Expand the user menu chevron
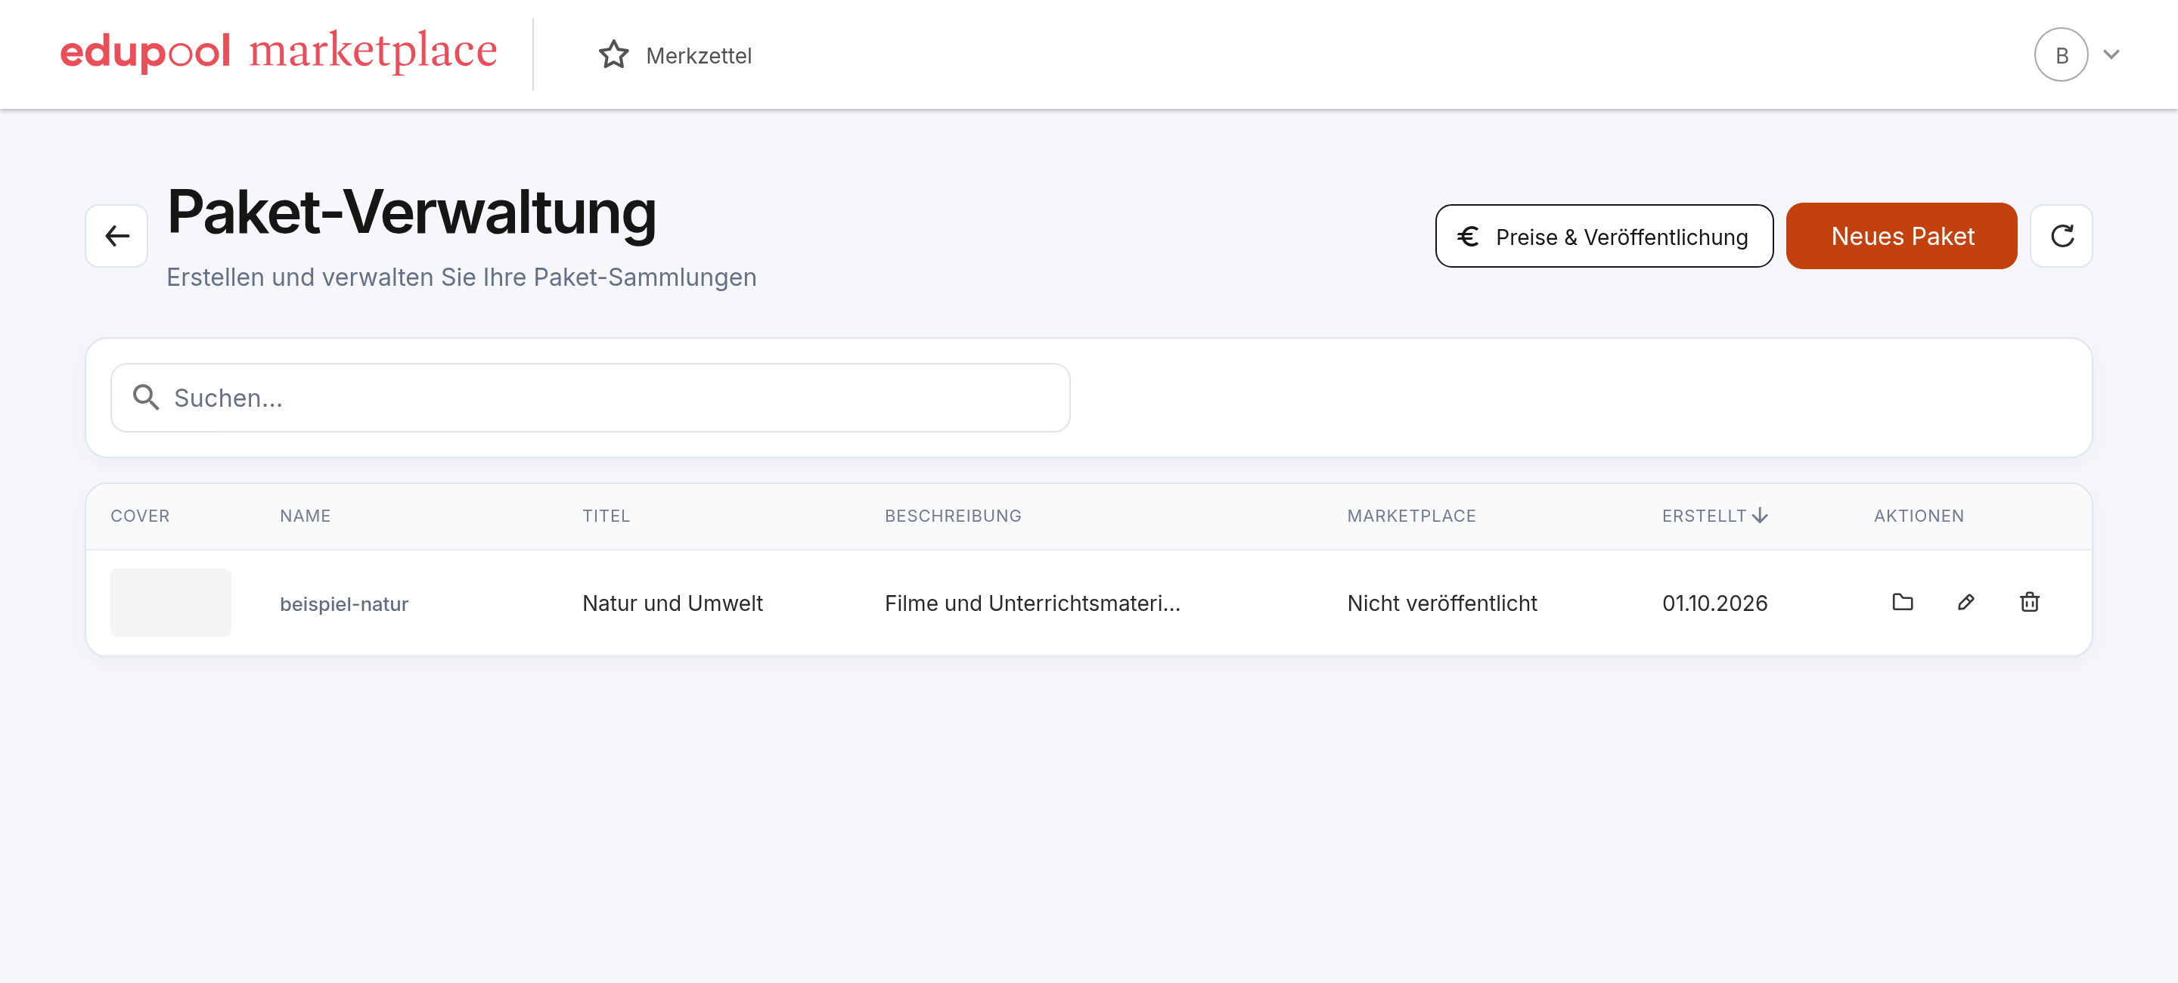 pos(2111,55)
